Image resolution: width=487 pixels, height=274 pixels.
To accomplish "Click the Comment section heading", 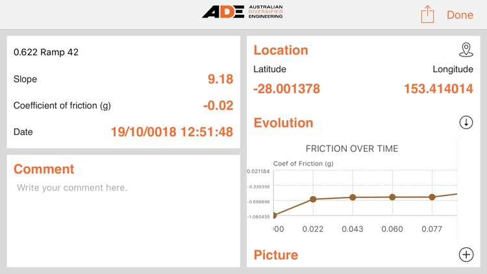I will click(x=44, y=169).
